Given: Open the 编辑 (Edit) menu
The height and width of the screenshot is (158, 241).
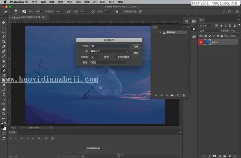Looking at the screenshot, I should click(43, 2).
